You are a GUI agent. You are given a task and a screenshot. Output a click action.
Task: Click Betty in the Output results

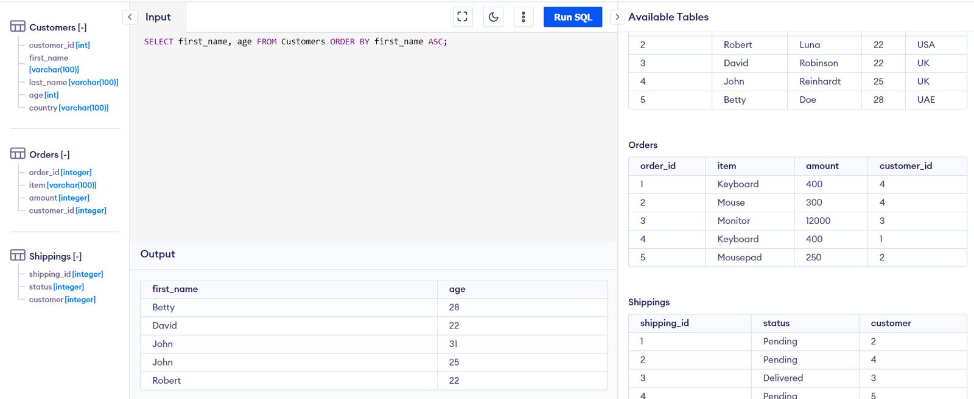coord(163,307)
